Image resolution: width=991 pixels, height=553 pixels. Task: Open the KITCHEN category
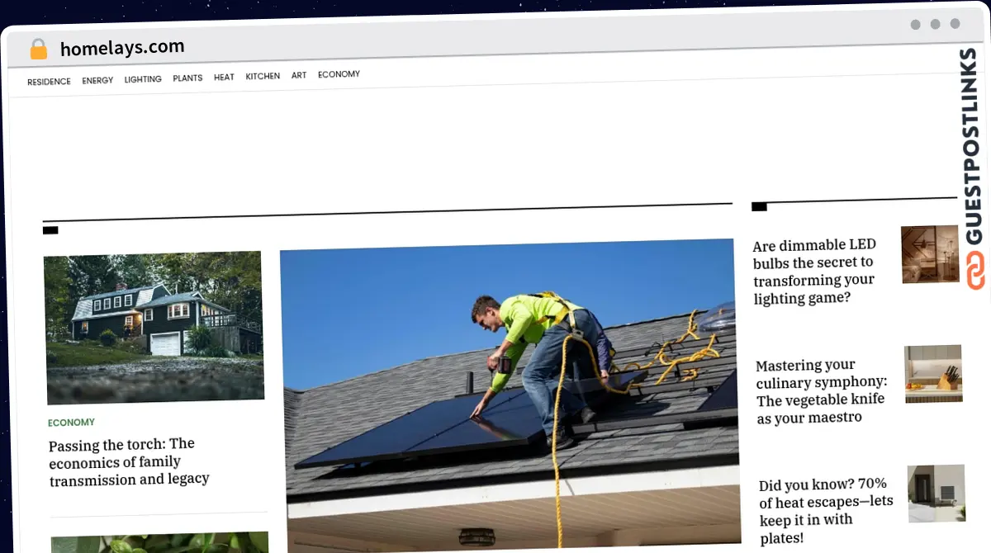click(263, 76)
